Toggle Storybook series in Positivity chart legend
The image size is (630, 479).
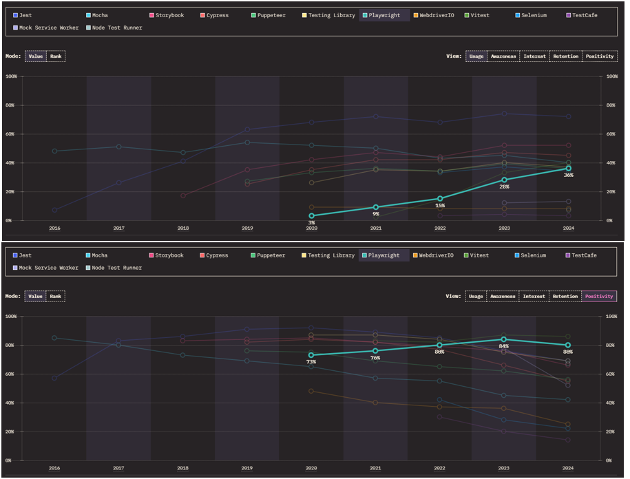(x=167, y=255)
